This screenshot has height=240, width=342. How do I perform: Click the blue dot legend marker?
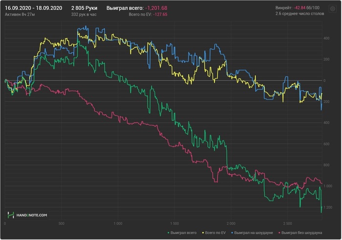tap(232, 233)
